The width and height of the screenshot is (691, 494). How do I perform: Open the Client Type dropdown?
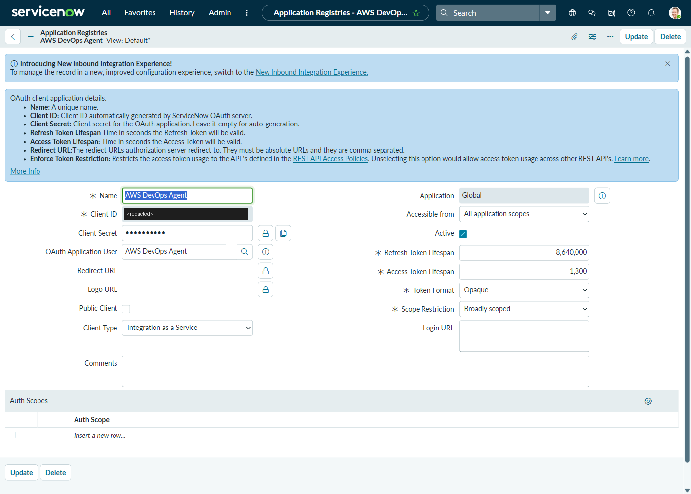187,328
